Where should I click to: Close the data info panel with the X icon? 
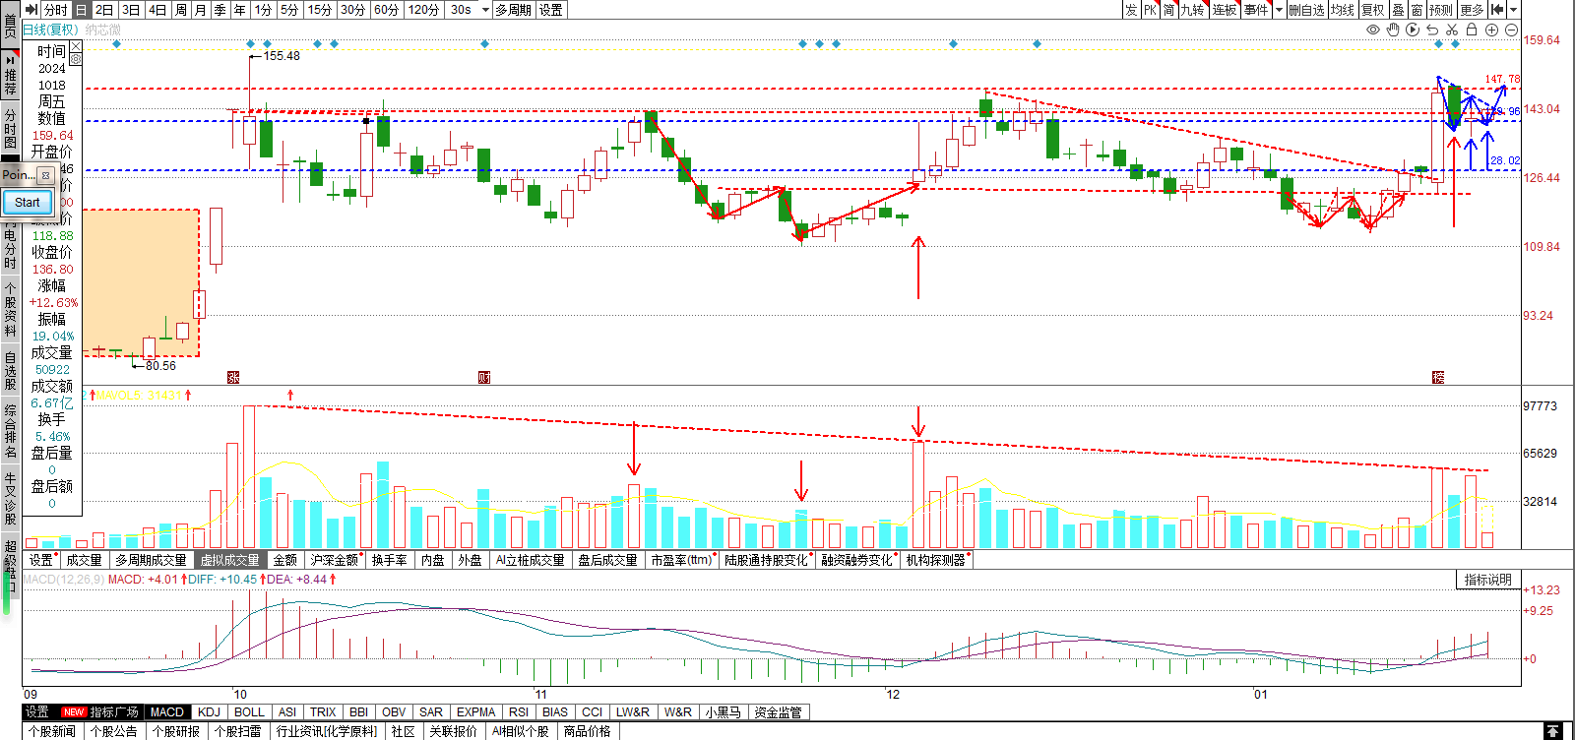coord(76,46)
